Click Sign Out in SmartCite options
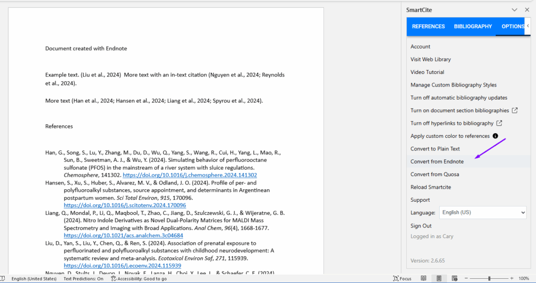 click(x=421, y=226)
